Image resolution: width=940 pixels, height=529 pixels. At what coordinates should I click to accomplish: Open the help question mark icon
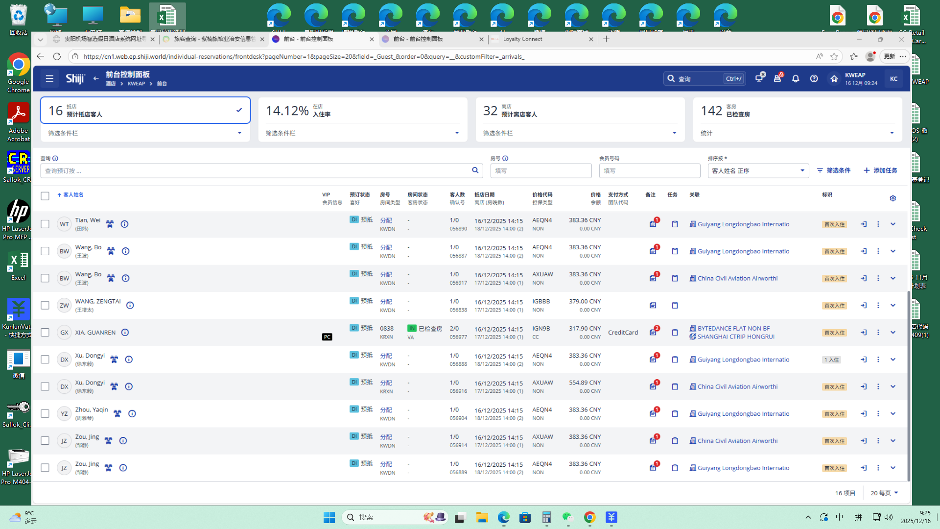(814, 78)
